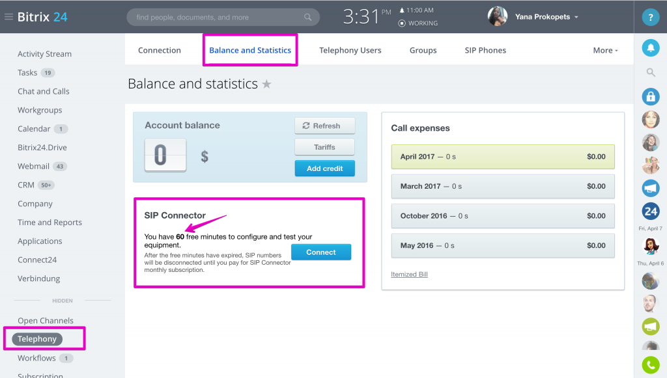Screen dimensions: 667x378
Task: Mark page as favorite with star icon
Action: click(x=266, y=84)
